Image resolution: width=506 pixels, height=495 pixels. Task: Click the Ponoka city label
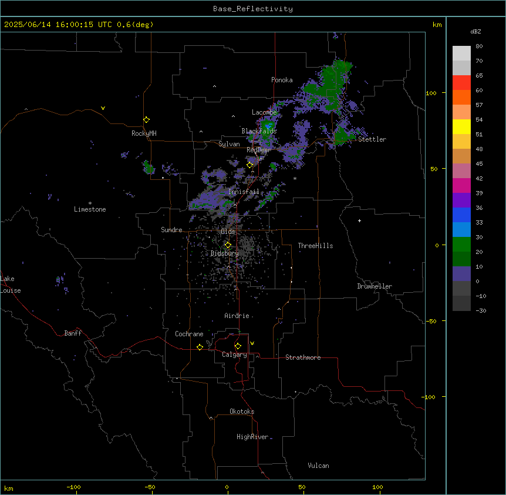coord(282,80)
